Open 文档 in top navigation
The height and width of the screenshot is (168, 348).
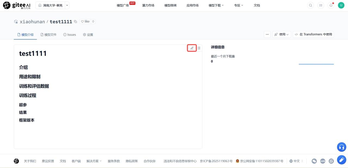click(257, 5)
